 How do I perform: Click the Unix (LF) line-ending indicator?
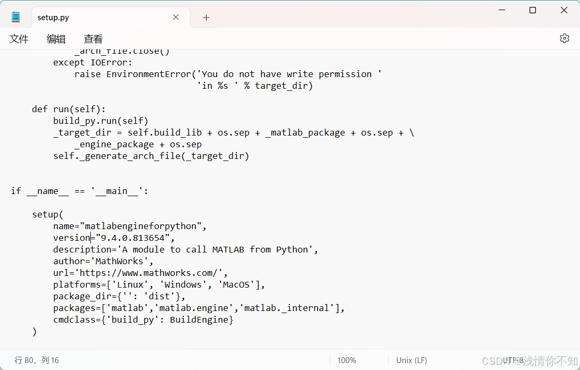click(411, 360)
